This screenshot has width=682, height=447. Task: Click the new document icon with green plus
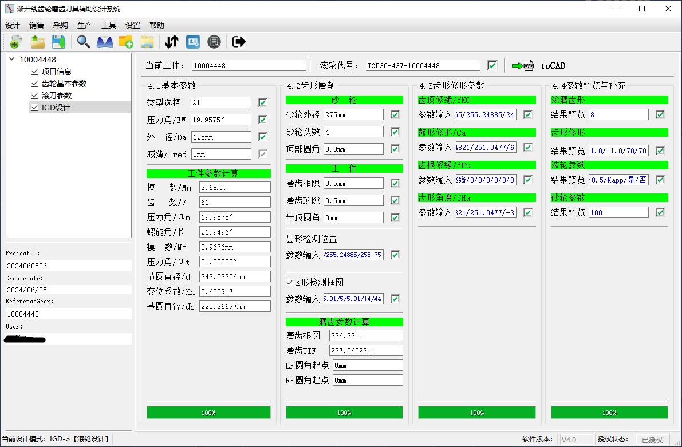tap(16, 42)
